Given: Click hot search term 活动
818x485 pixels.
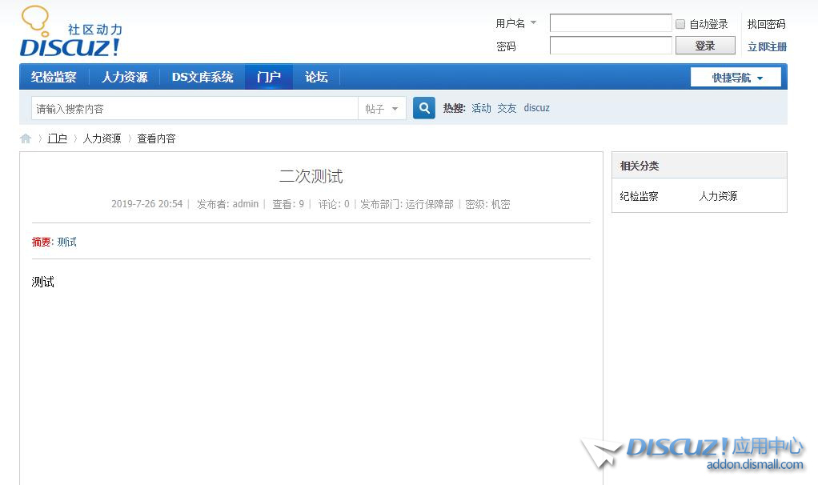Looking at the screenshot, I should (x=482, y=108).
